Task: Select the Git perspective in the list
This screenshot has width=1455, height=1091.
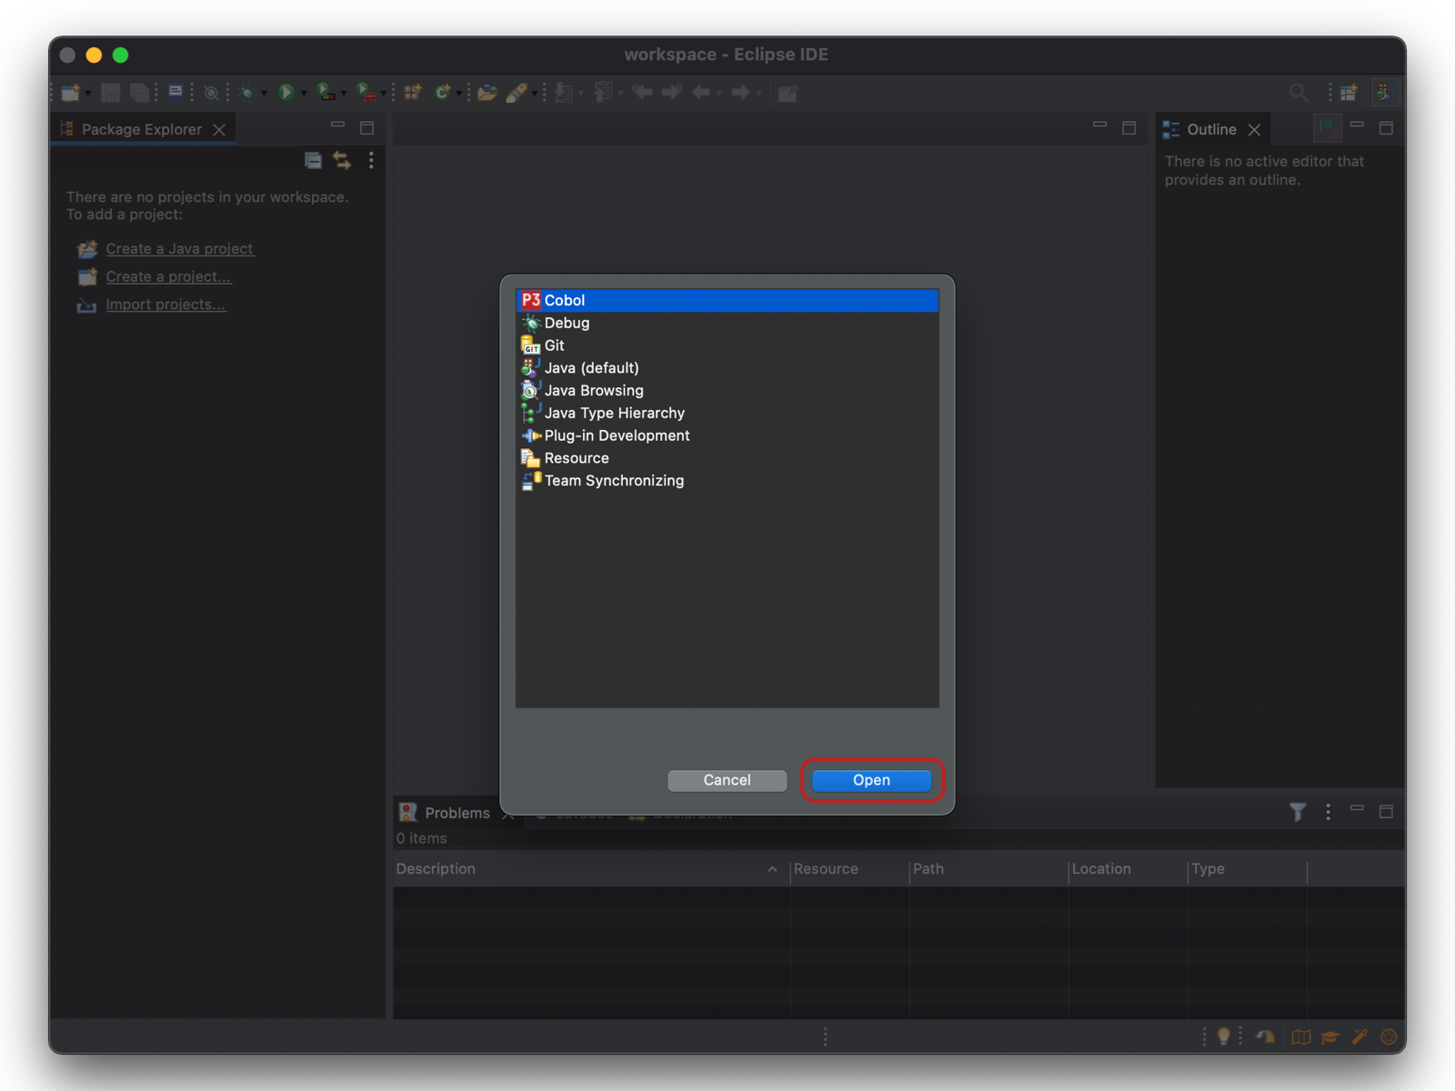Action: pyautogui.click(x=727, y=345)
